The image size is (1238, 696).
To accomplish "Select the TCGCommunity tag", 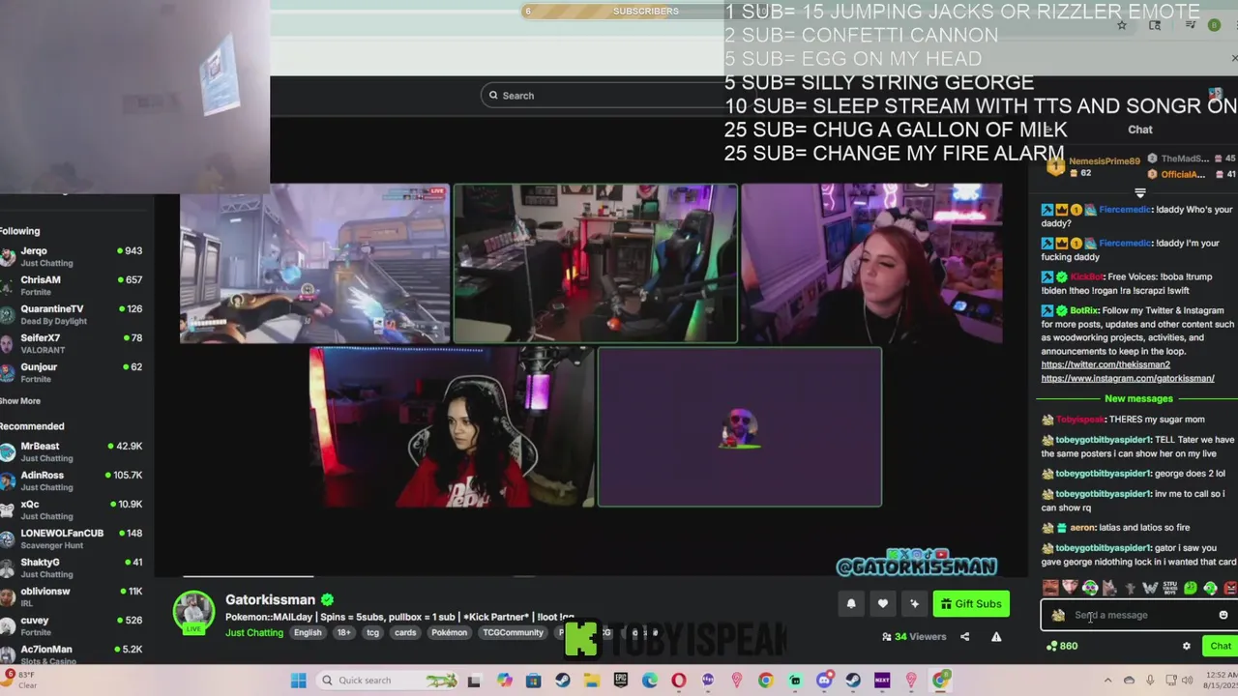I will (513, 633).
